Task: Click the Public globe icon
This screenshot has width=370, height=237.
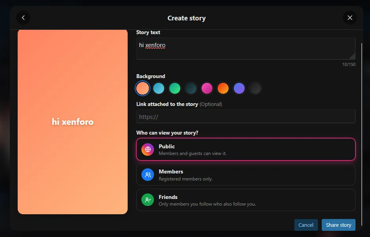Action: tap(148, 149)
